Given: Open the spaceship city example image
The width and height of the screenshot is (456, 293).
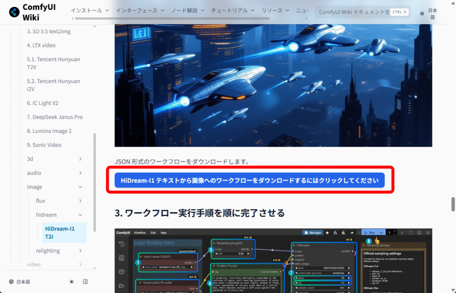Looking at the screenshot, I should (x=273, y=85).
